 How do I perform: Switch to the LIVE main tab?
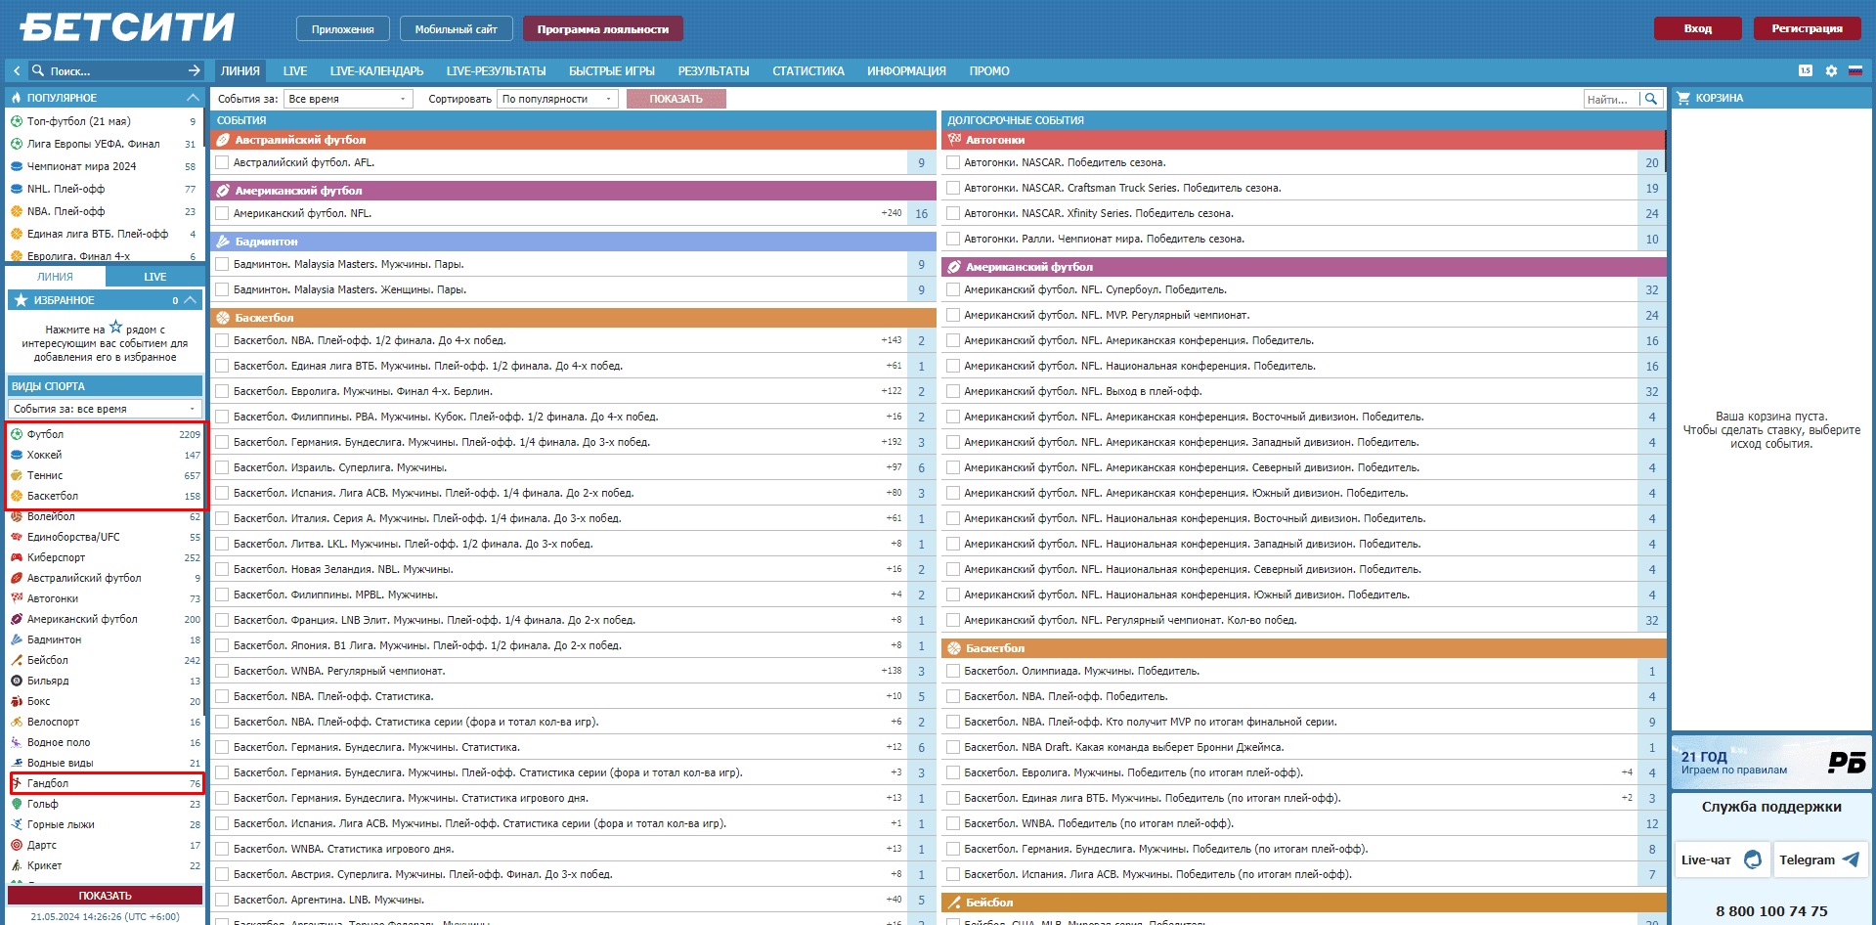[x=295, y=70]
